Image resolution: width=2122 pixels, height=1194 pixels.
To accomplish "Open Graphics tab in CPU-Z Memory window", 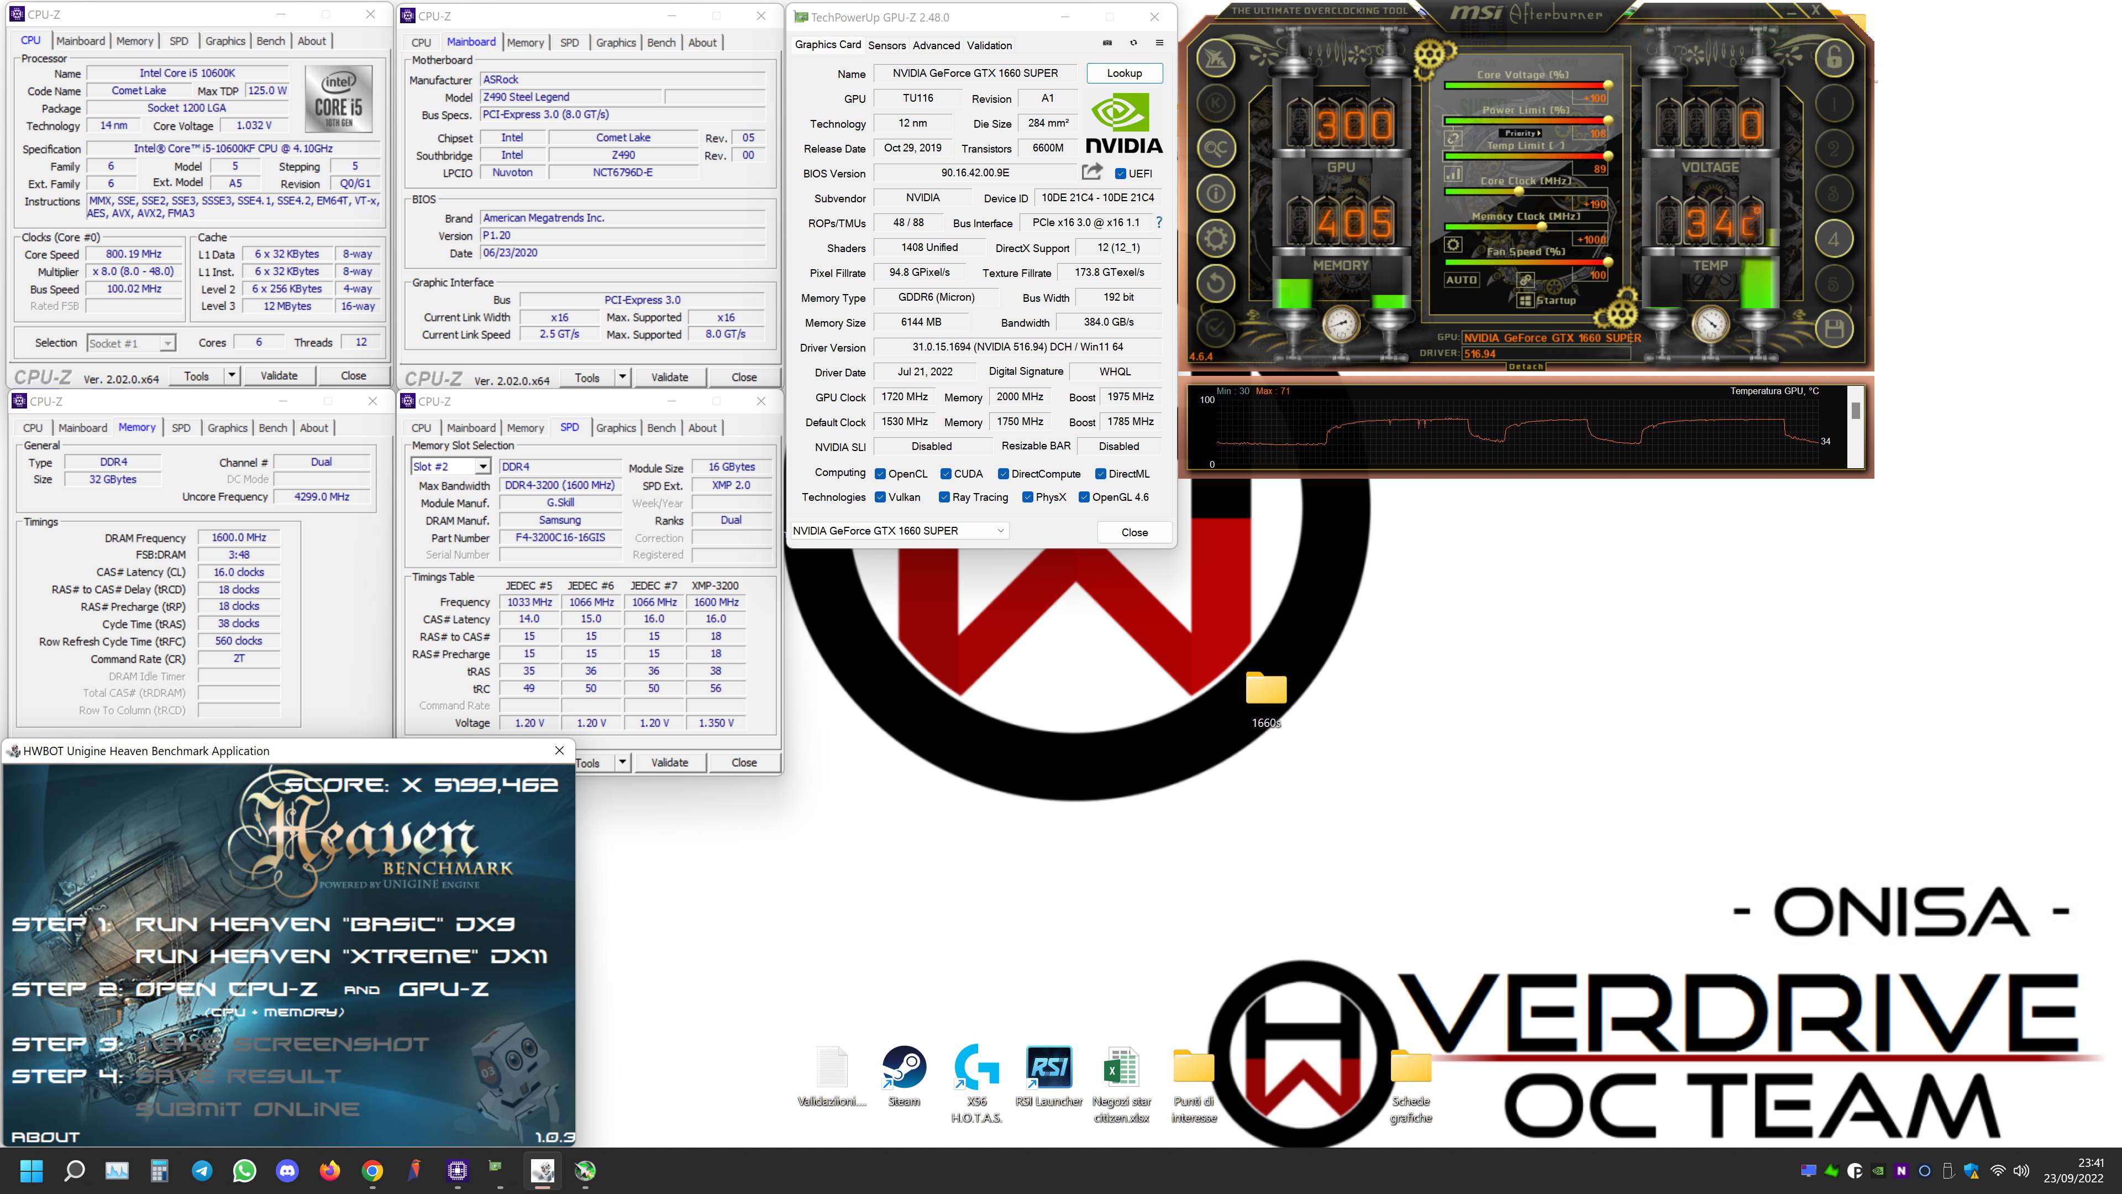I will click(227, 428).
